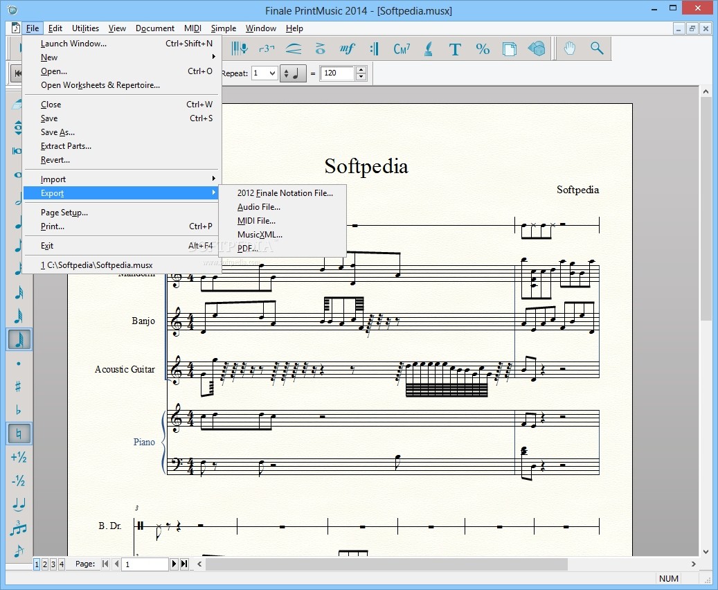Click the highlighted Export menu item
The height and width of the screenshot is (590, 718).
(121, 193)
